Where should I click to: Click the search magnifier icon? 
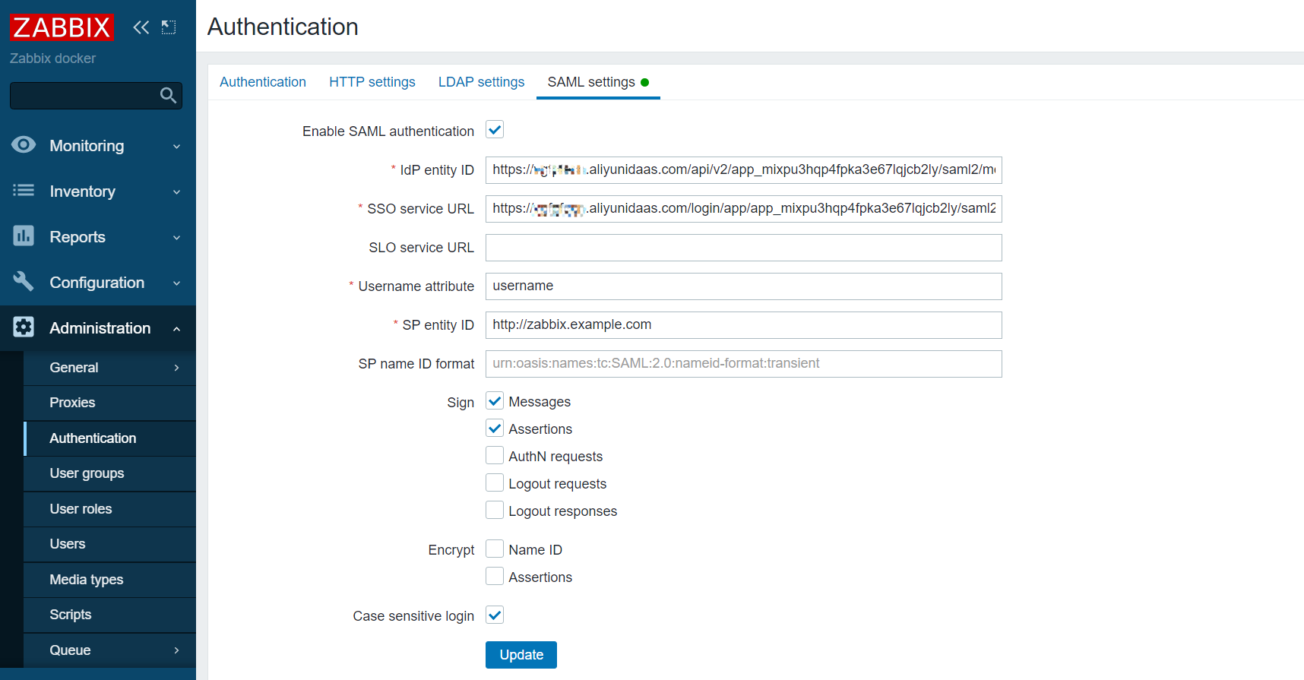coord(168,96)
